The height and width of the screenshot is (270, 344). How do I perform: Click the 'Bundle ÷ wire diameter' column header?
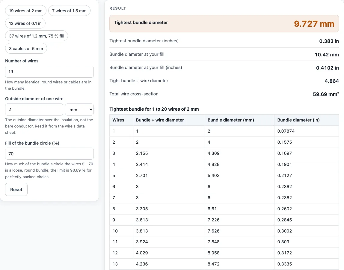coord(169,120)
